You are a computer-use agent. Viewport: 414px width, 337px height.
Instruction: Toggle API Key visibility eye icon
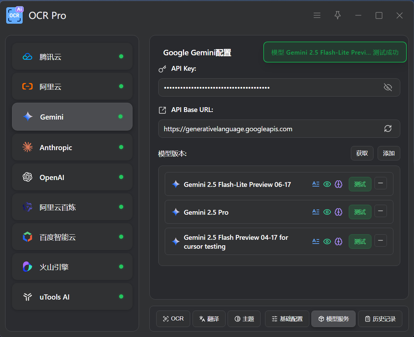(388, 87)
